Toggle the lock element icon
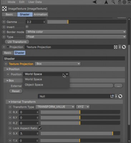The width and height of the screenshot is (131, 143). click(x=120, y=2)
